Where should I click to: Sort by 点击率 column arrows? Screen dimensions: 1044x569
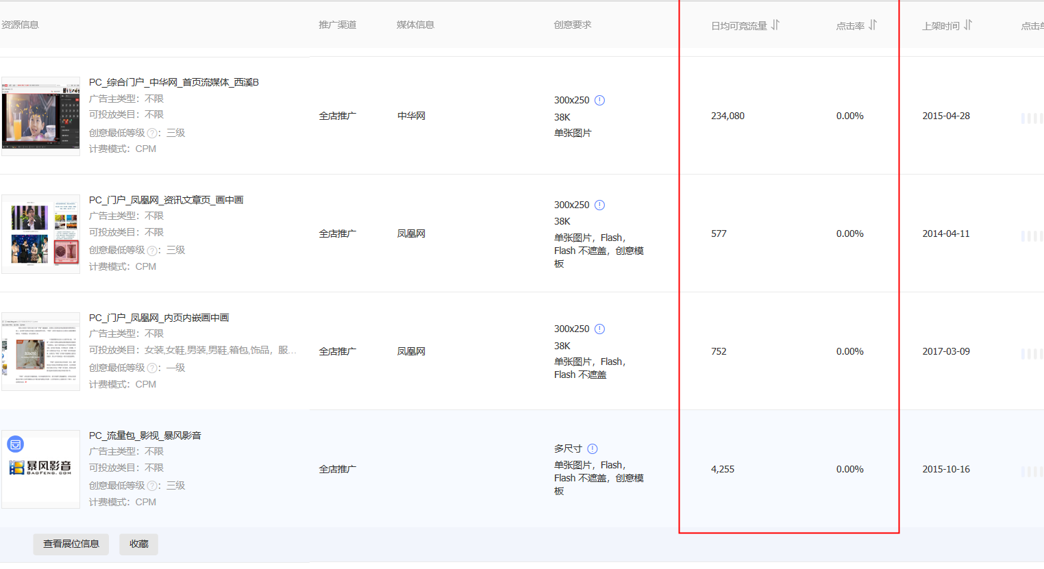coord(873,25)
